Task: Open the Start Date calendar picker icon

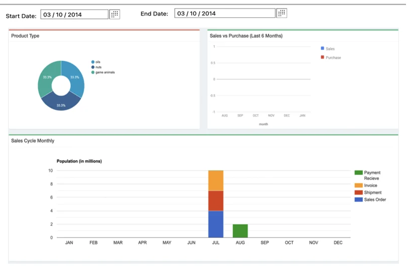Action: click(x=115, y=14)
